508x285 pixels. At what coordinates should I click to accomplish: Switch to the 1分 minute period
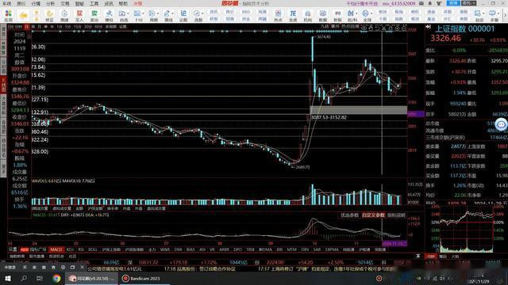tap(60, 26)
